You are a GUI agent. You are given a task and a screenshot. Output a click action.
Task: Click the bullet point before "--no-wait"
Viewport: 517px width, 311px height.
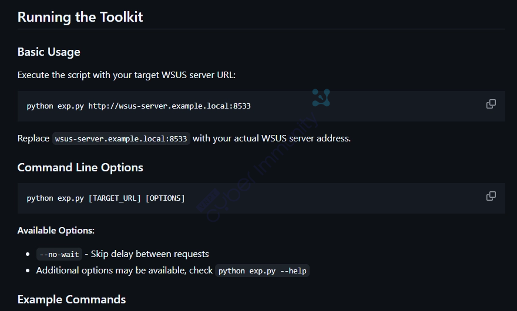pyautogui.click(x=28, y=255)
